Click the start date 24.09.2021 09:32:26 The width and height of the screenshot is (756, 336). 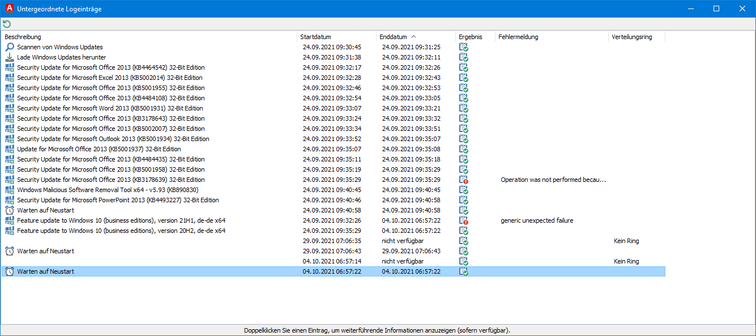coord(332,220)
